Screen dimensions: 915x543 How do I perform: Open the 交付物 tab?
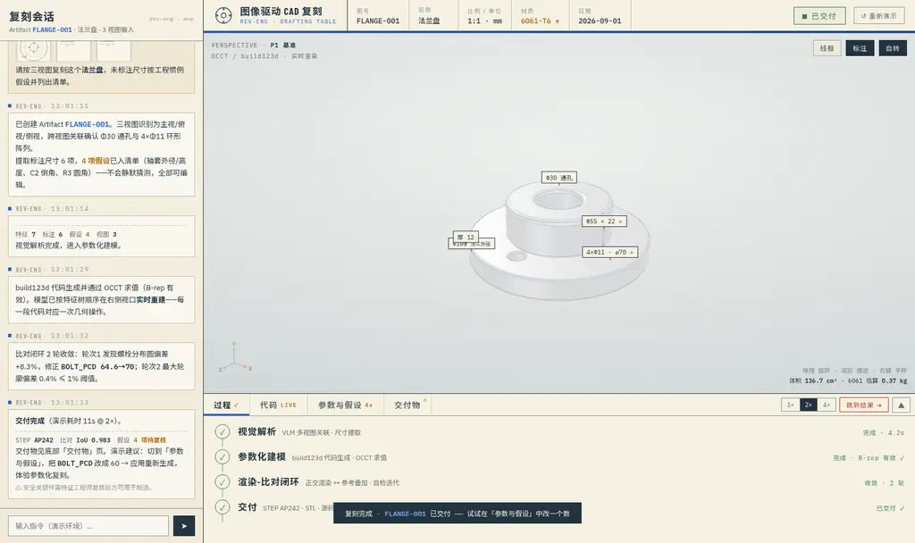coord(407,405)
